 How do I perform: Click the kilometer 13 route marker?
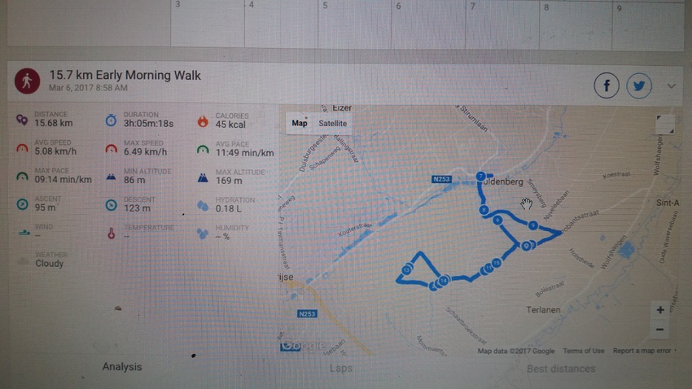pos(406,269)
